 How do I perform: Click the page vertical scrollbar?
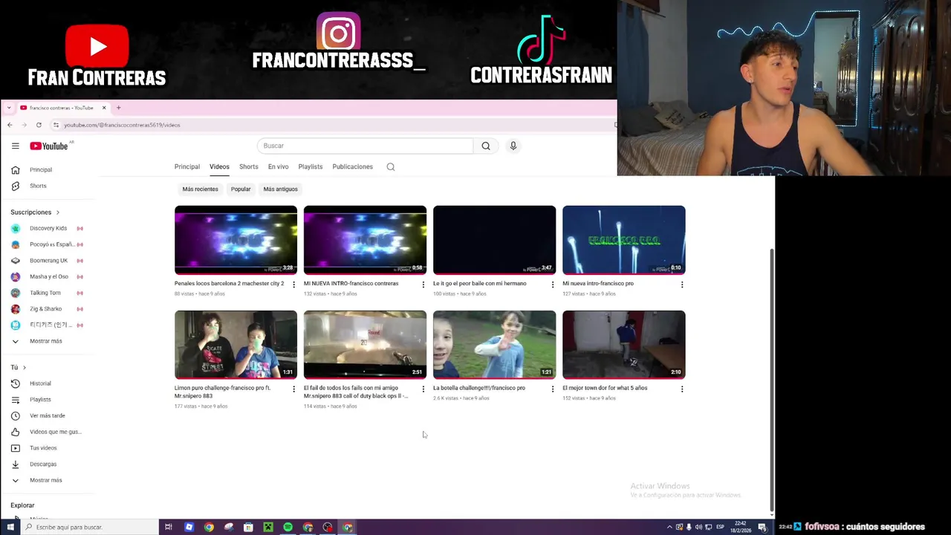click(771, 379)
